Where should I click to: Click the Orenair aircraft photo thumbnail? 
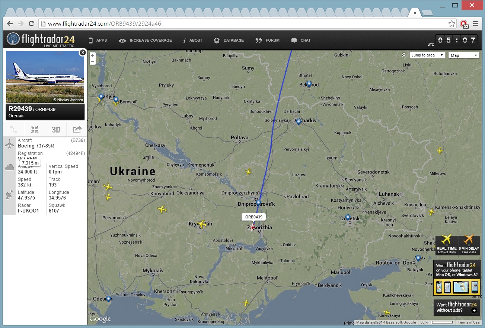45,77
